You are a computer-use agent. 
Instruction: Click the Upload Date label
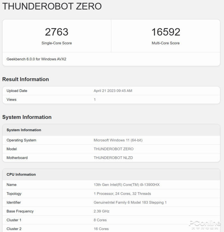(17, 91)
